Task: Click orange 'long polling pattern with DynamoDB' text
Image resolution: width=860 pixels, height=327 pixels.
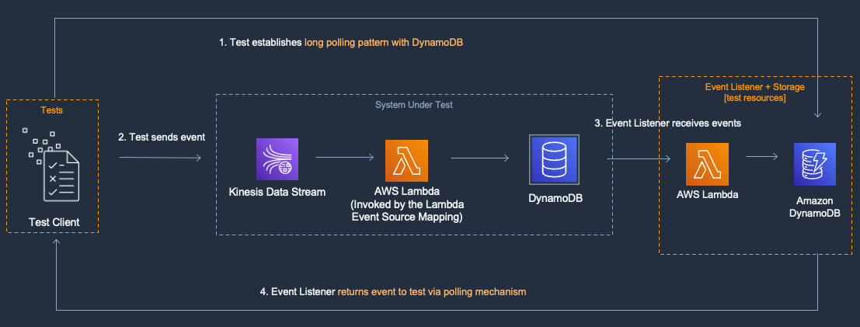Action: coord(384,43)
